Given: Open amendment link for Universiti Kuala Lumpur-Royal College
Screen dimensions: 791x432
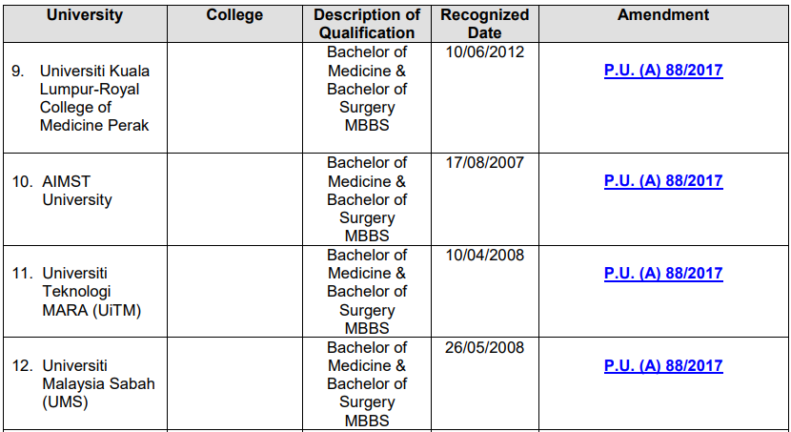Looking at the screenshot, I should tap(663, 71).
